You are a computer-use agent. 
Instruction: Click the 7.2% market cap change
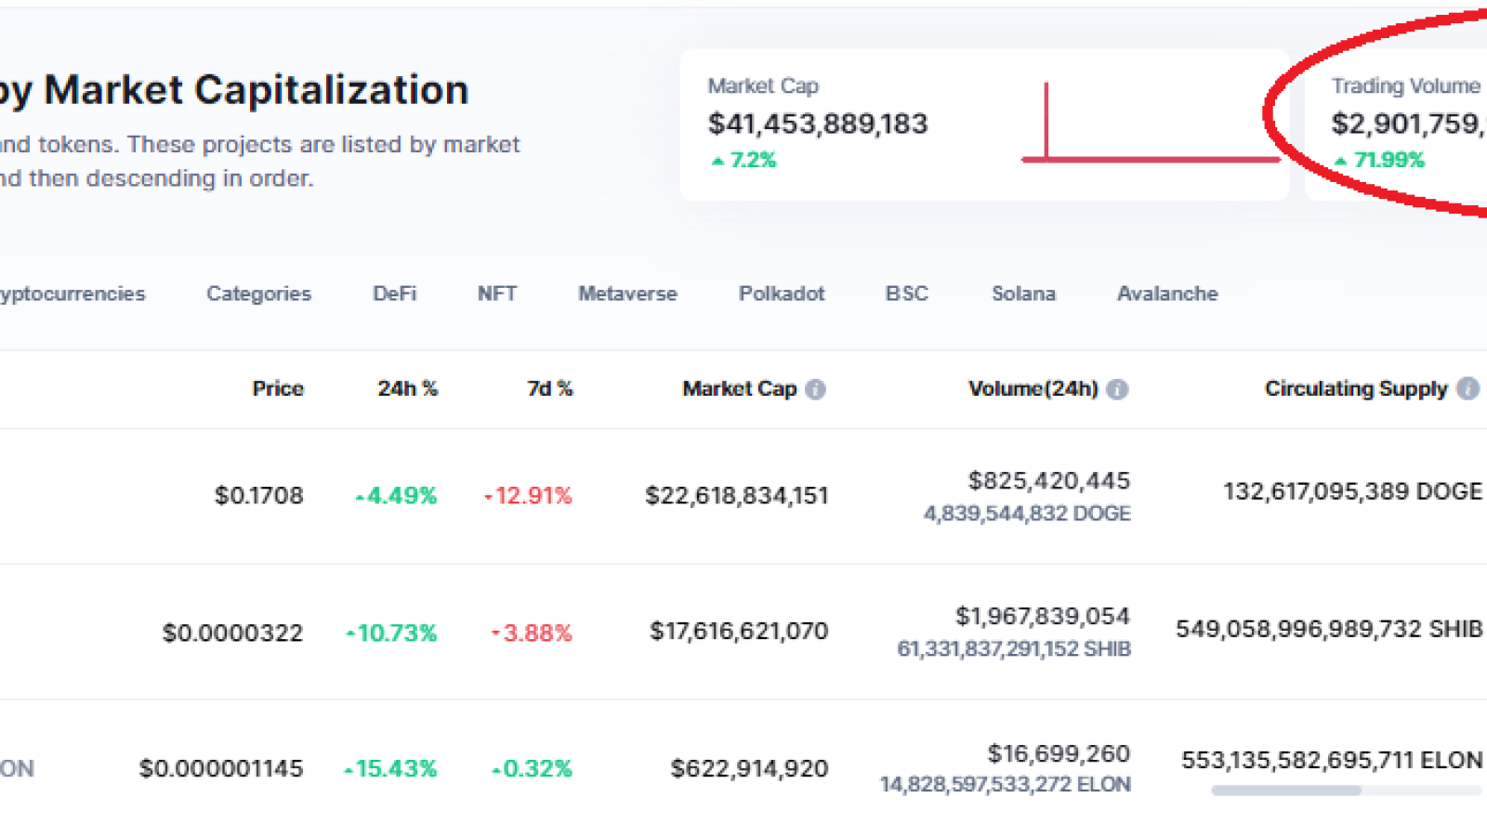click(x=743, y=160)
